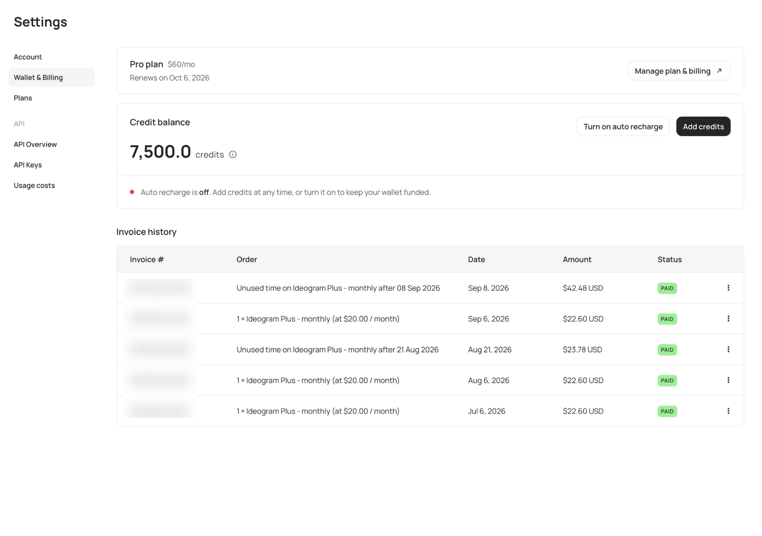This screenshot has width=762, height=536.
Task: Click 'Unused time' after 21 Aug 2026 order
Action: tap(337, 349)
